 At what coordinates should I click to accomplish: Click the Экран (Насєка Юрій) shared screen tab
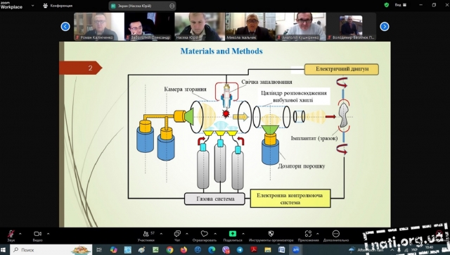142,6
